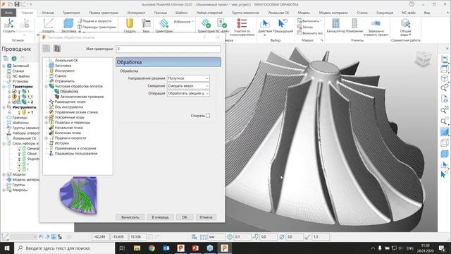Click the help question mark in the title bar

click(412, 4)
